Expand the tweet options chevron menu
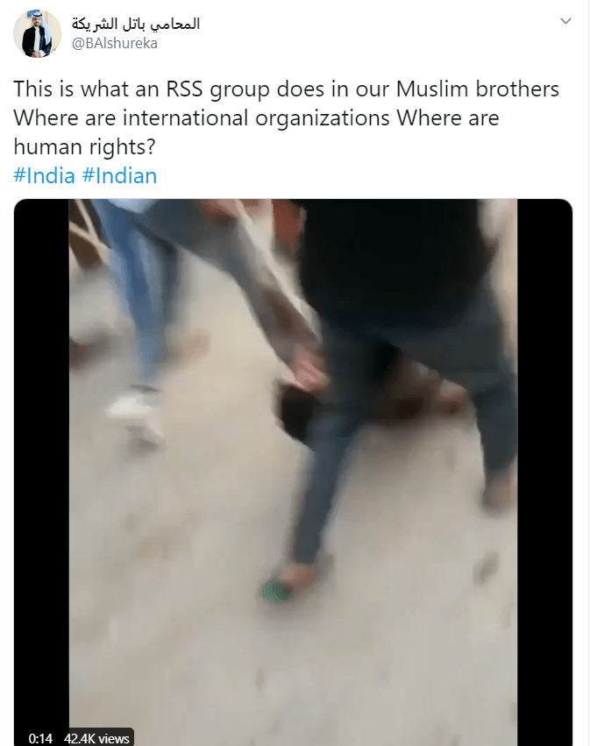Image resolution: width=590 pixels, height=746 pixels. 565,21
